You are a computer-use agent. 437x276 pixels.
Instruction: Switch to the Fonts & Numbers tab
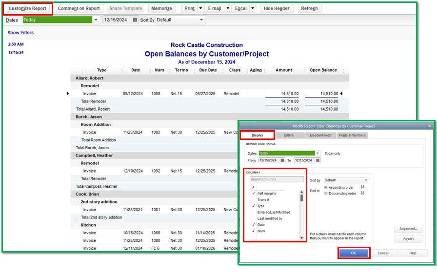[352, 135]
